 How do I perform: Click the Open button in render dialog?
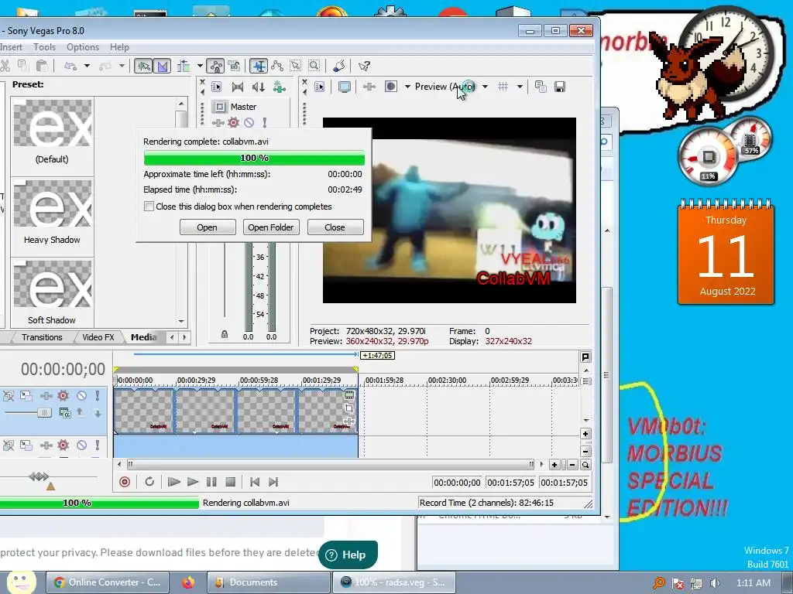click(208, 227)
